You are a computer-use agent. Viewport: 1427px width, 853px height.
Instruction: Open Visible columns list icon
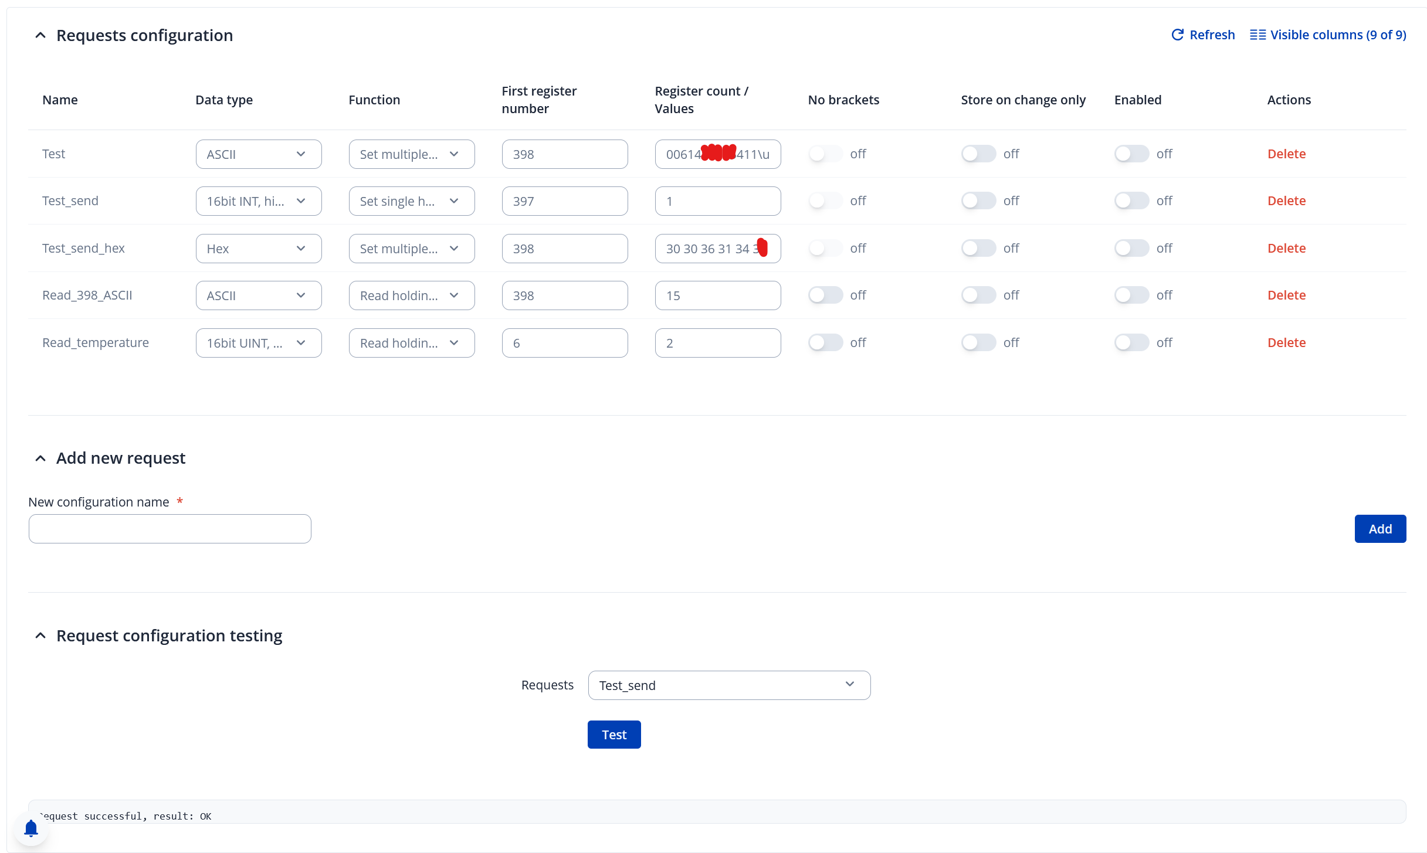pyautogui.click(x=1257, y=35)
